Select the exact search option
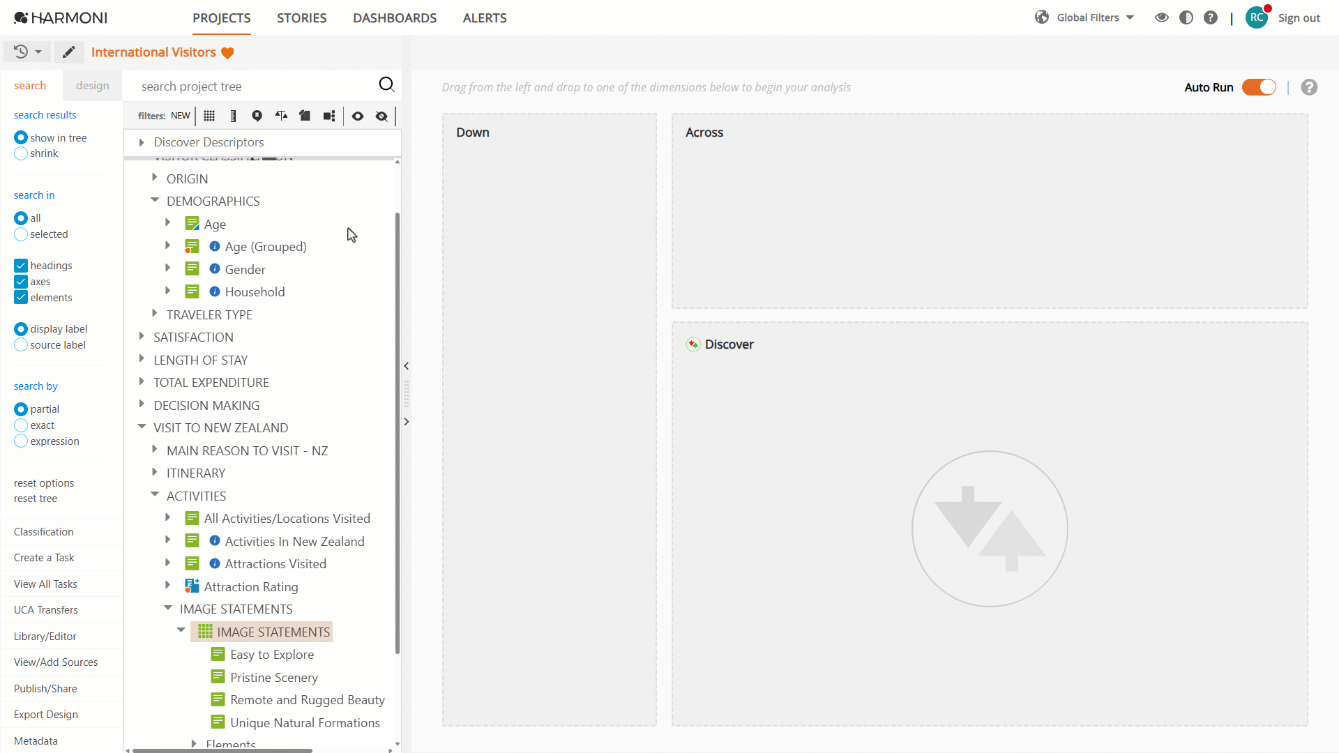Screen dimensions: 1339x753 [x=21, y=425]
